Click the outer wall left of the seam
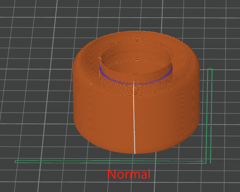 click(100, 115)
